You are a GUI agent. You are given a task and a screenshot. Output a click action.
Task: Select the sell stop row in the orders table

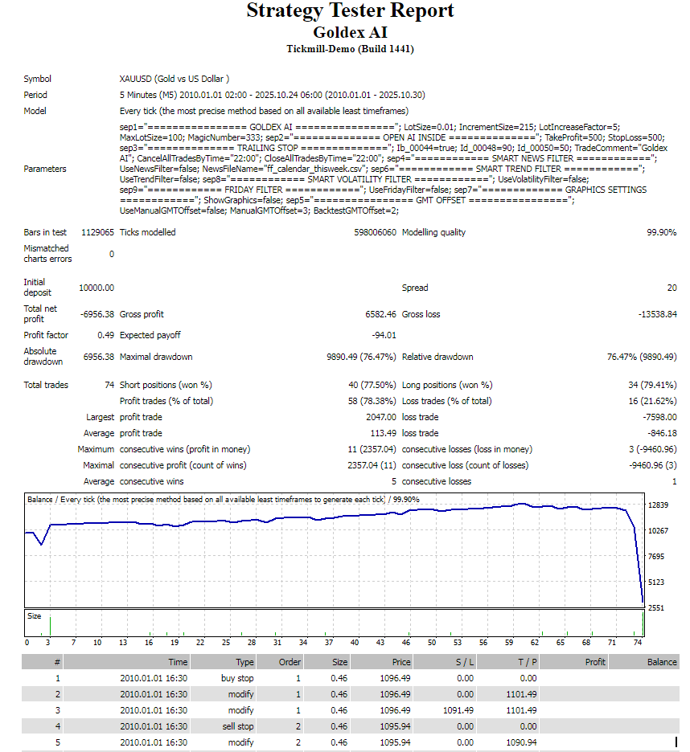241,726
